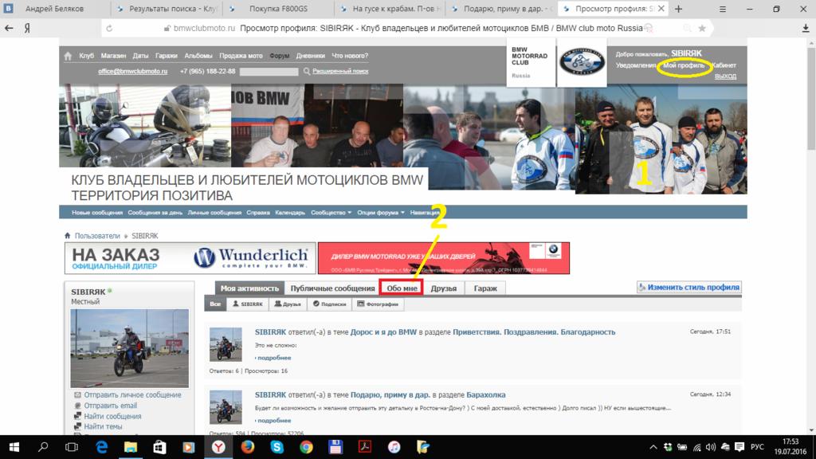Click Изменить стиль профиля button

click(688, 287)
